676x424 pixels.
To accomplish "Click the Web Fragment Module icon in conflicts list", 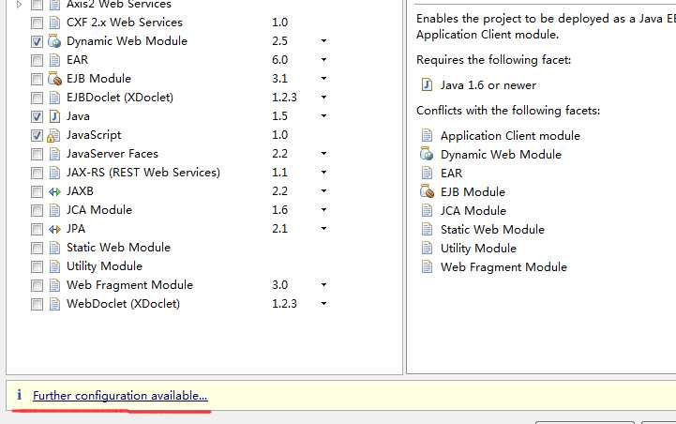I will [x=427, y=266].
